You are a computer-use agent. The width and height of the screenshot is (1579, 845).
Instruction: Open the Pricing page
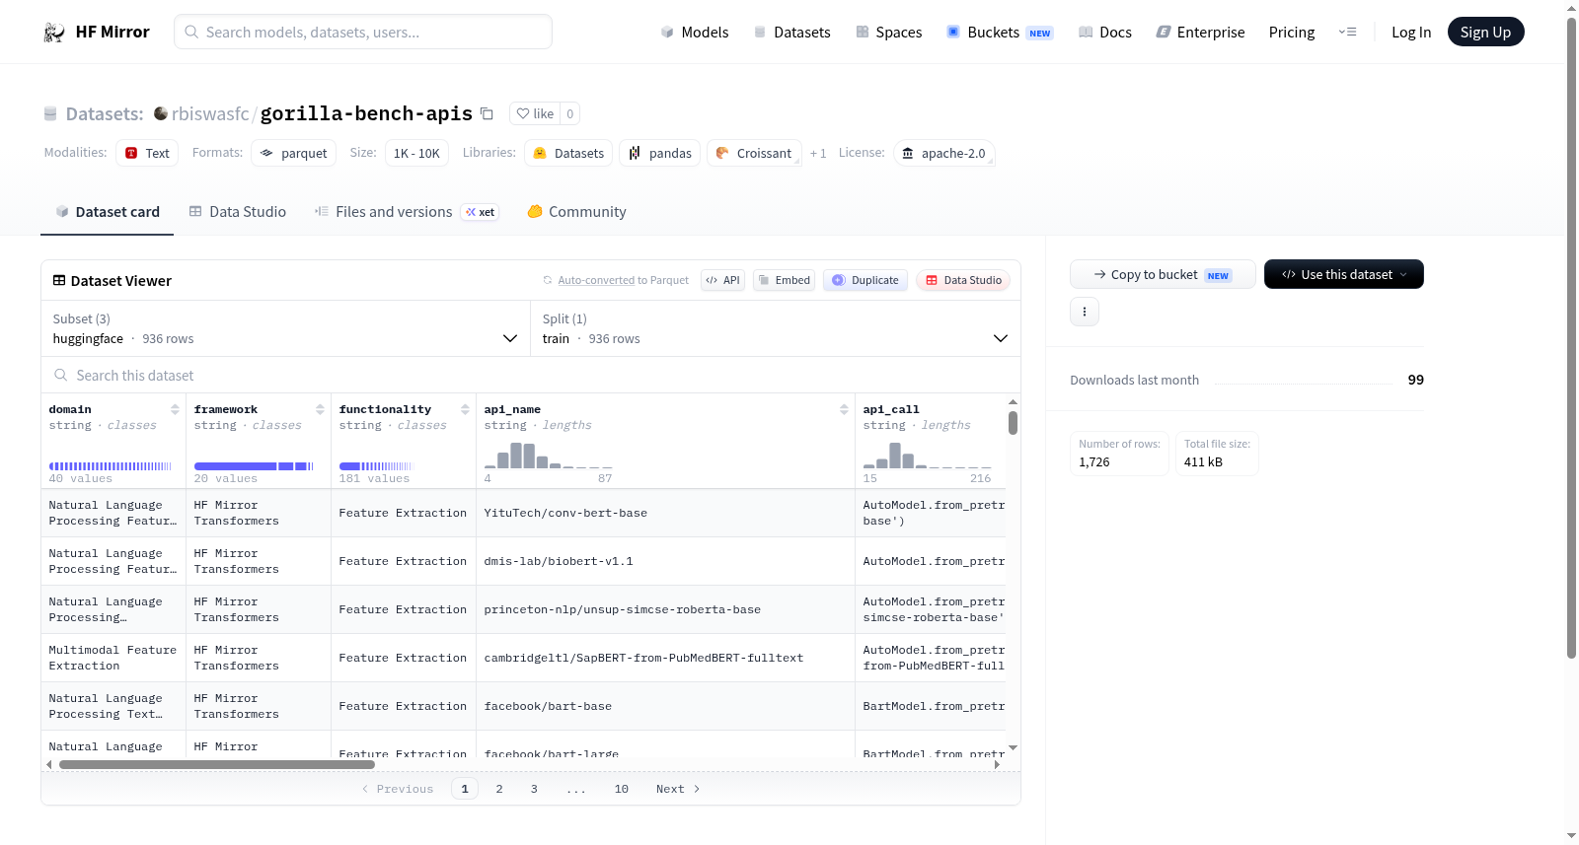coord(1292,33)
